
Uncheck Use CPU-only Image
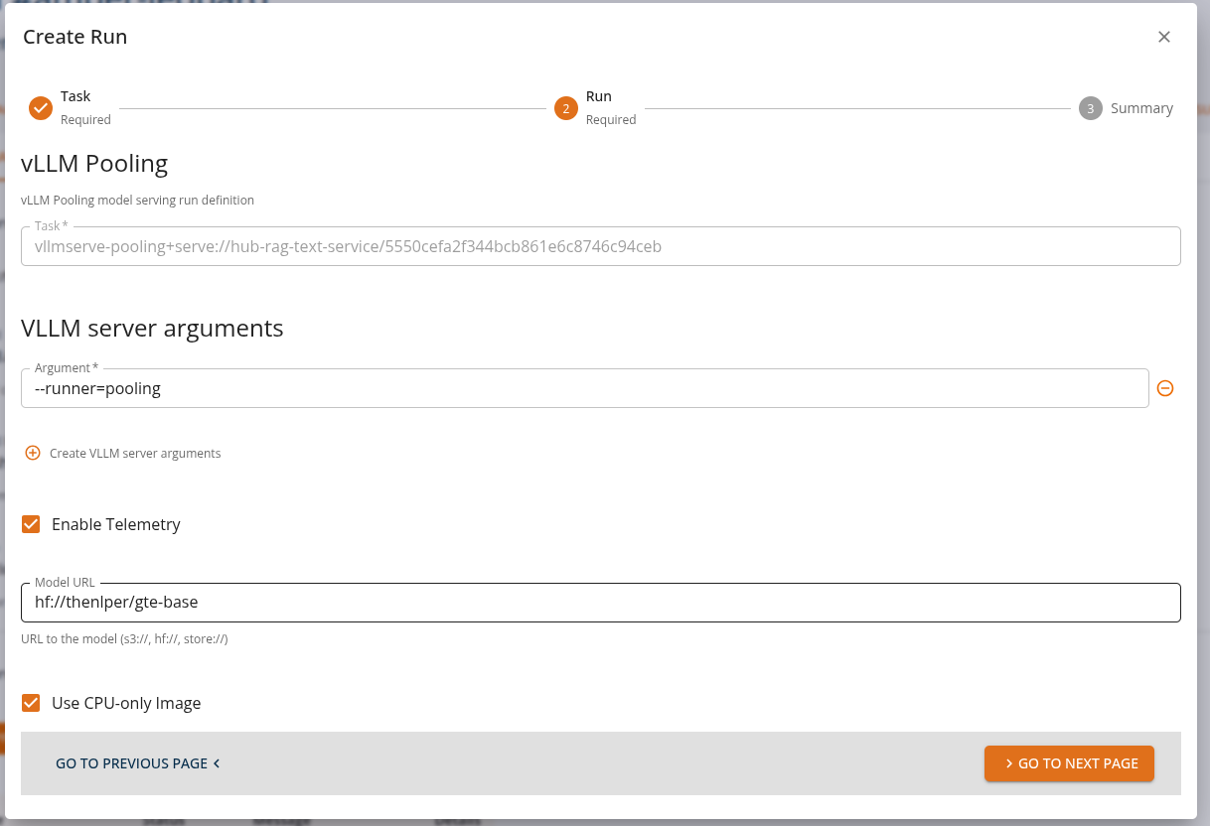(x=31, y=703)
